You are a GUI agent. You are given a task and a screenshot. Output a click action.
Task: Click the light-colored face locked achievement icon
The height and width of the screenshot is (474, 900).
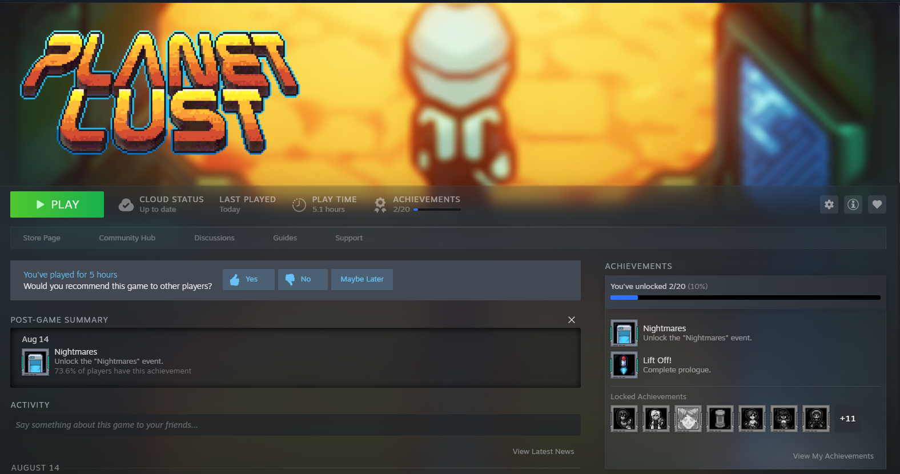pyautogui.click(x=688, y=419)
